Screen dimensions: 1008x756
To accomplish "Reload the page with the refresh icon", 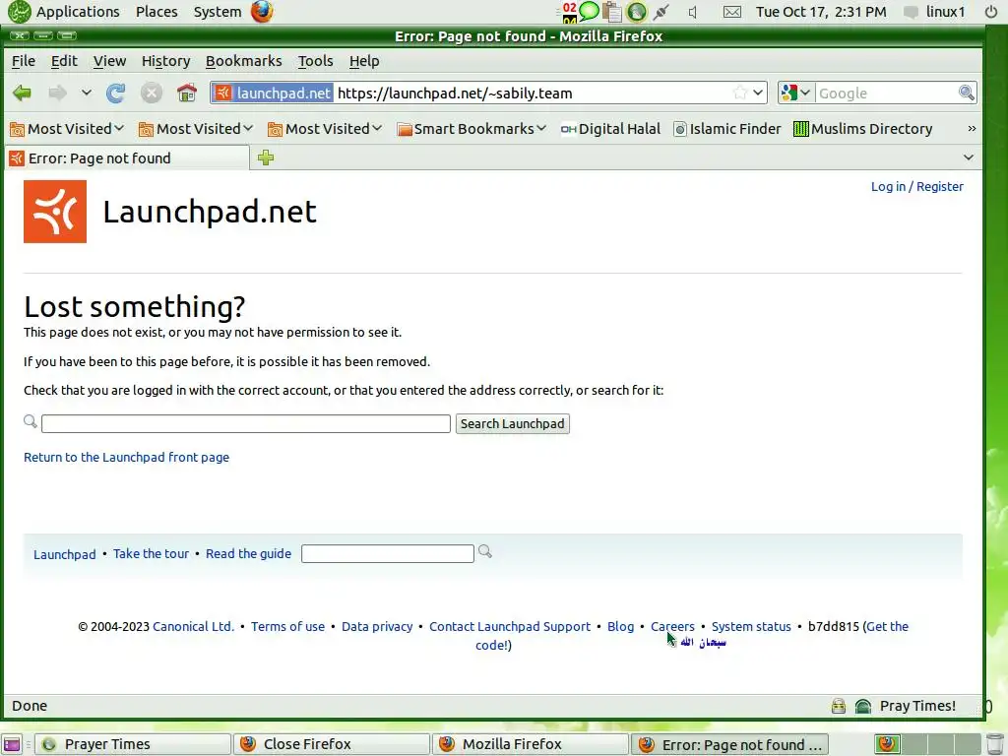I will [x=116, y=94].
